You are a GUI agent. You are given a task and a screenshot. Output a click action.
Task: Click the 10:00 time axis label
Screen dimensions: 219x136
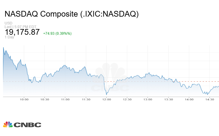click(24, 99)
